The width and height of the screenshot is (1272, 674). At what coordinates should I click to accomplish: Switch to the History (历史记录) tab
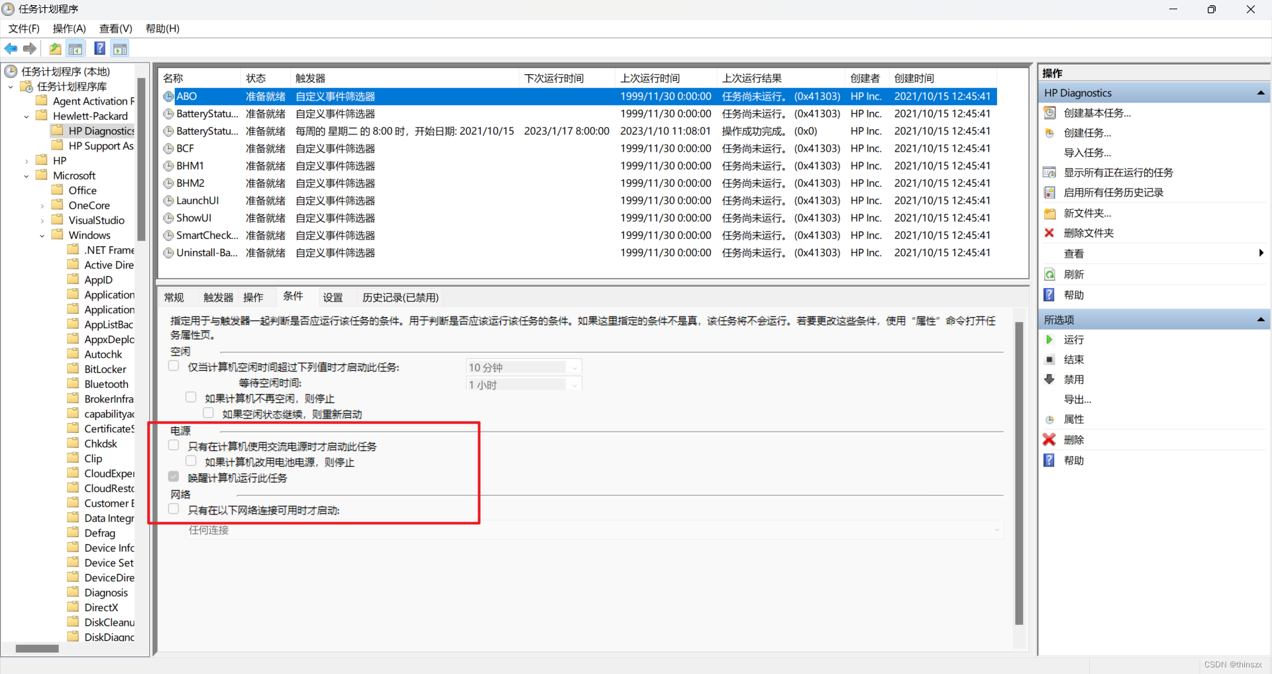(400, 297)
